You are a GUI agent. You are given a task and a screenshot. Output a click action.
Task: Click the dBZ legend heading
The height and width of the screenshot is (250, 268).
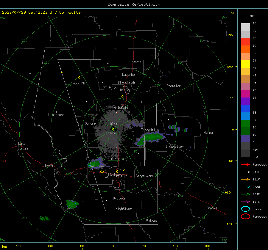pyautogui.click(x=253, y=16)
